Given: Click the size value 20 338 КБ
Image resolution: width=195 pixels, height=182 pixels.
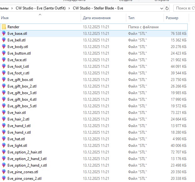Looking at the screenshot, I should tap(178, 179).
